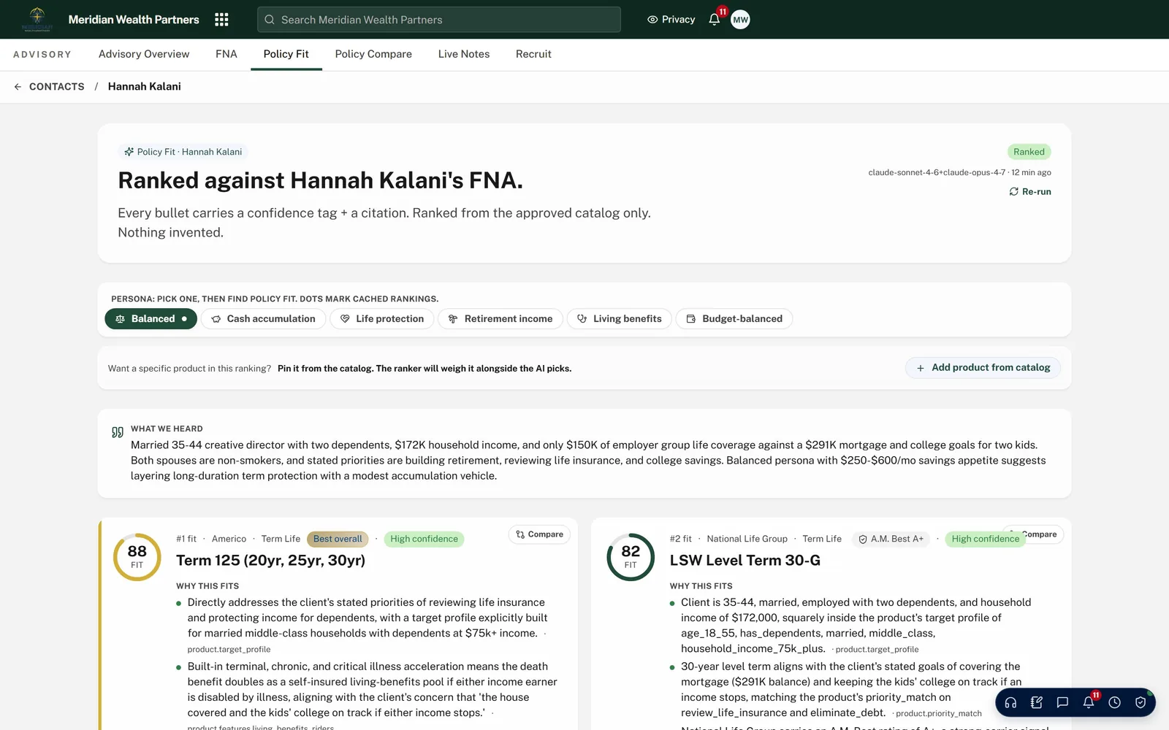Select the Cash accumulation persona
1169x730 pixels.
[x=264, y=319]
